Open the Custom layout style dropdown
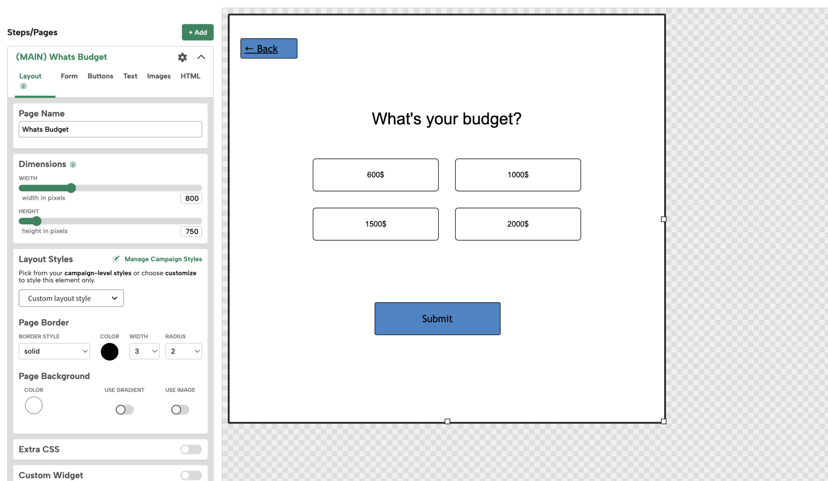 click(71, 298)
